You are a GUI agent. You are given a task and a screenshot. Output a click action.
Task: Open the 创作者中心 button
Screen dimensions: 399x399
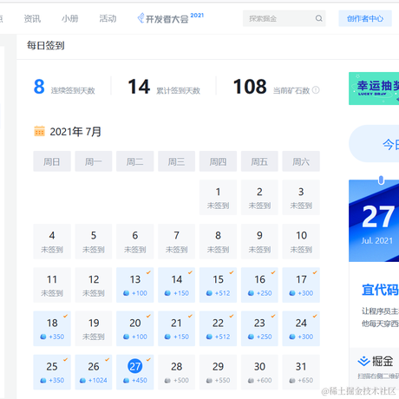coord(365,18)
